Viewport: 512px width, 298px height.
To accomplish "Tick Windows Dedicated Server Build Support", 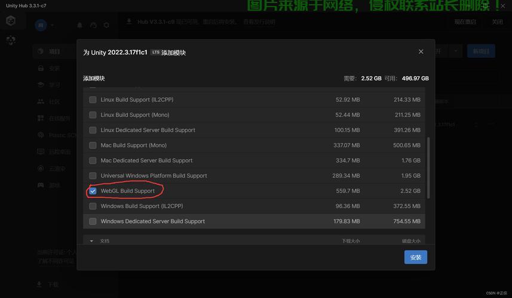I will 93,222.
